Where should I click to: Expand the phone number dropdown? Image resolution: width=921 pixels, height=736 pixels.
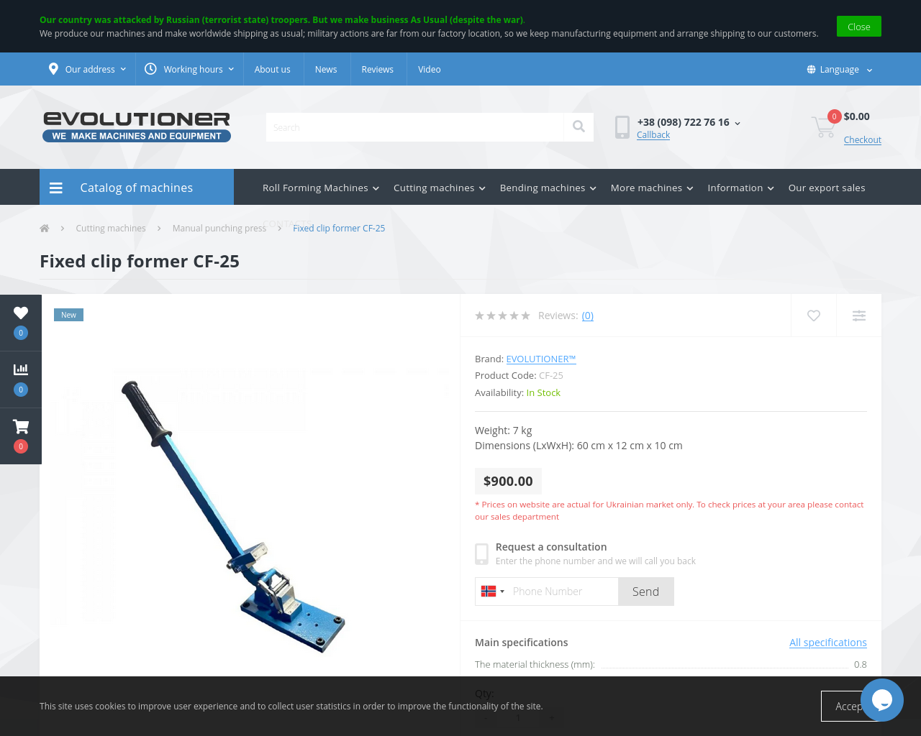[x=738, y=123]
